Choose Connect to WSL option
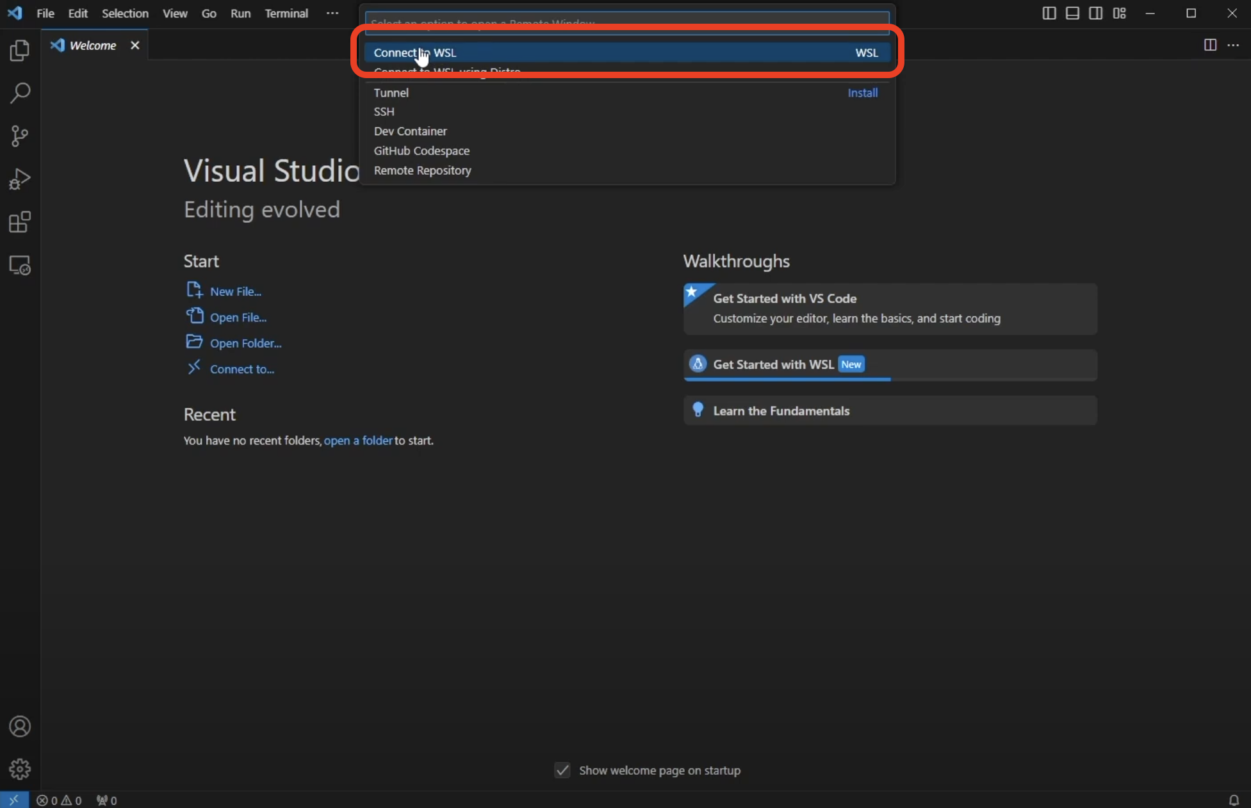 point(627,53)
